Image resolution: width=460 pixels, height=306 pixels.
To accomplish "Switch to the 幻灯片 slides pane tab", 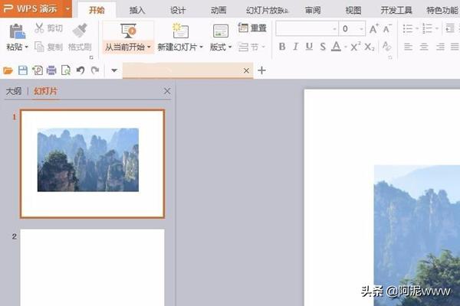I will coord(46,91).
